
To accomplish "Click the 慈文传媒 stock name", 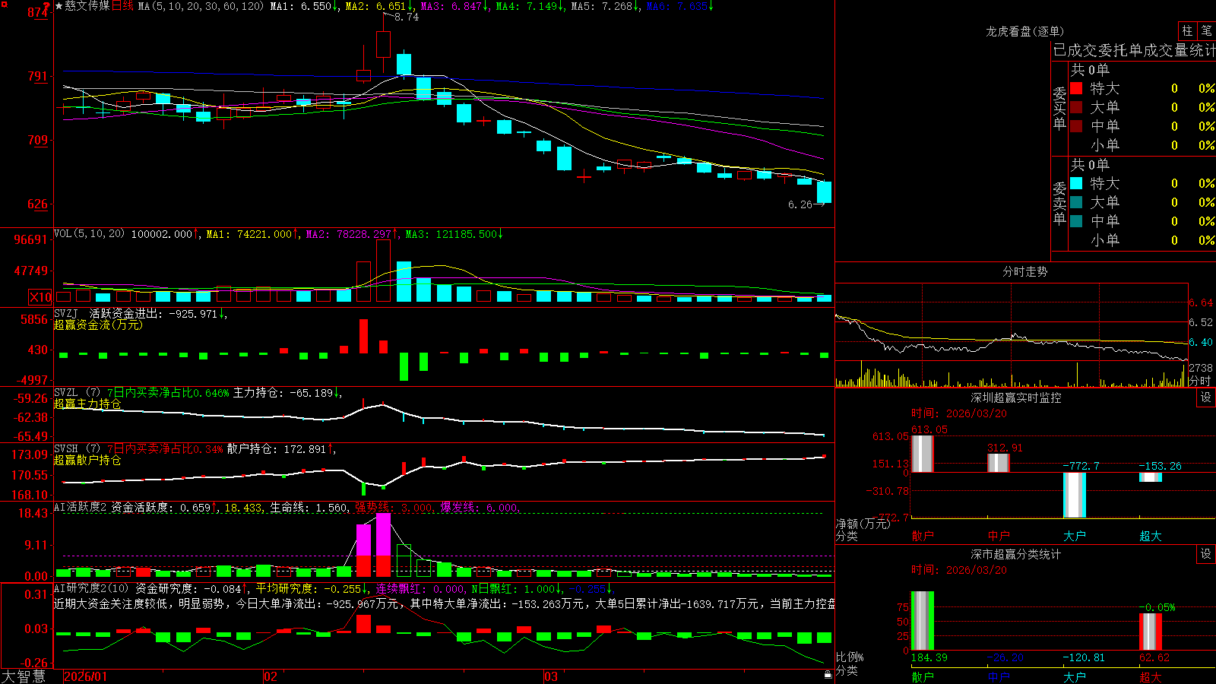I will coord(87,6).
